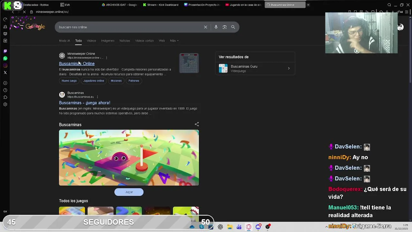Image resolution: width=412 pixels, height=232 pixels.
Task: Open the Google logo homepage link
Action: tap(35, 27)
